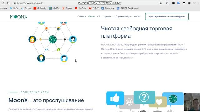The height and width of the screenshot is (112, 200).
Task: Click the Monero coin icon in diagram
Action: point(47,29)
